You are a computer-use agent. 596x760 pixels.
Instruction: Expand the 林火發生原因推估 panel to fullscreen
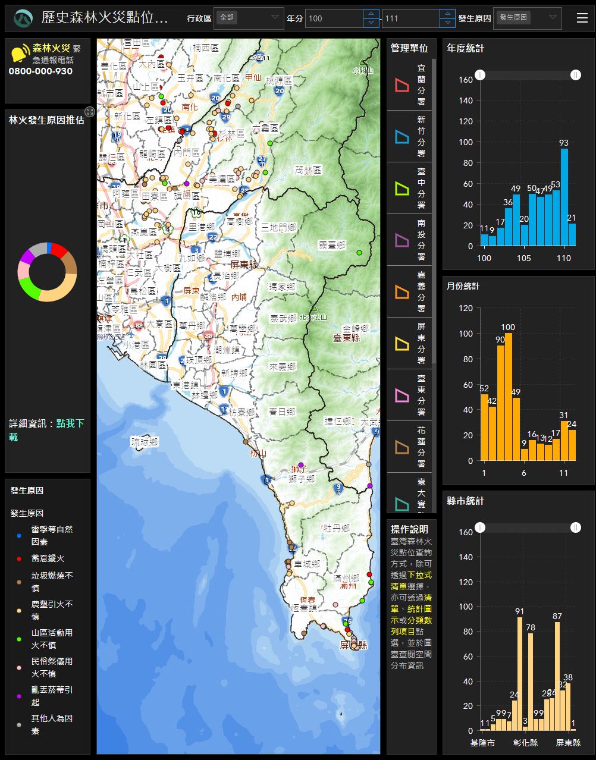89,112
